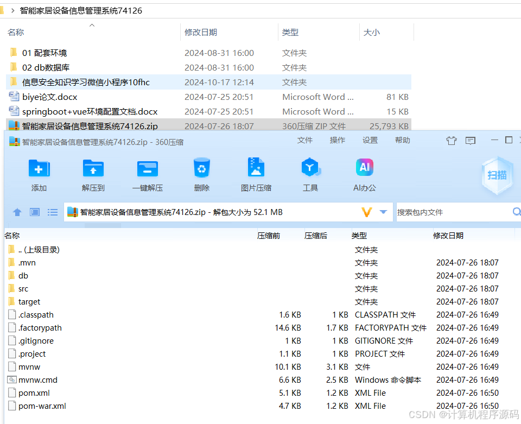
Task: Click the 名称 column sort arrow
Action: click(x=92, y=24)
